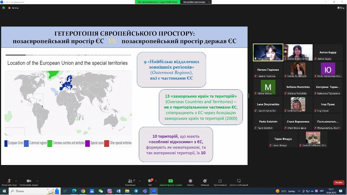
Task: Open Task View on the taskbar
Action: pyautogui.click(x=65, y=191)
